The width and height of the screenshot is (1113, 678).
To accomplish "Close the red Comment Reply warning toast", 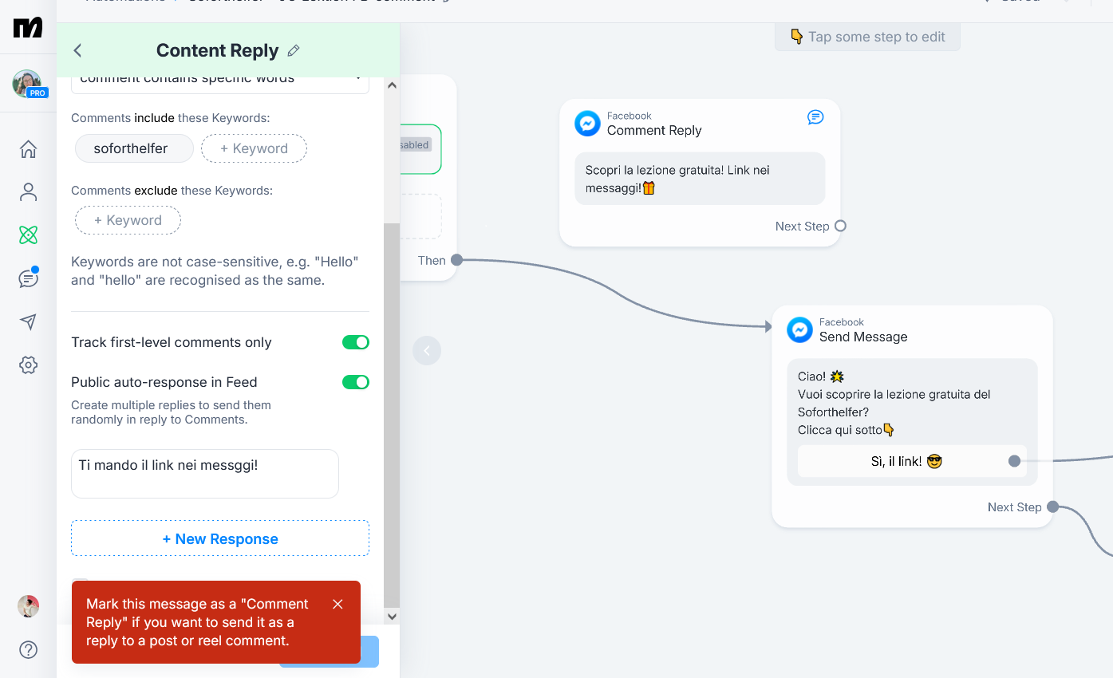I will pyautogui.click(x=337, y=604).
